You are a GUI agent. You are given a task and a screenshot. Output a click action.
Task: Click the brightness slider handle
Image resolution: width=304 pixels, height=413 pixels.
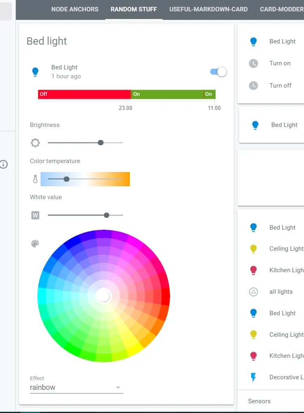[101, 143]
